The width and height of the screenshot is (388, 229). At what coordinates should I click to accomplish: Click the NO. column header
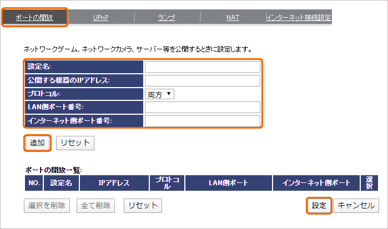coord(34,182)
